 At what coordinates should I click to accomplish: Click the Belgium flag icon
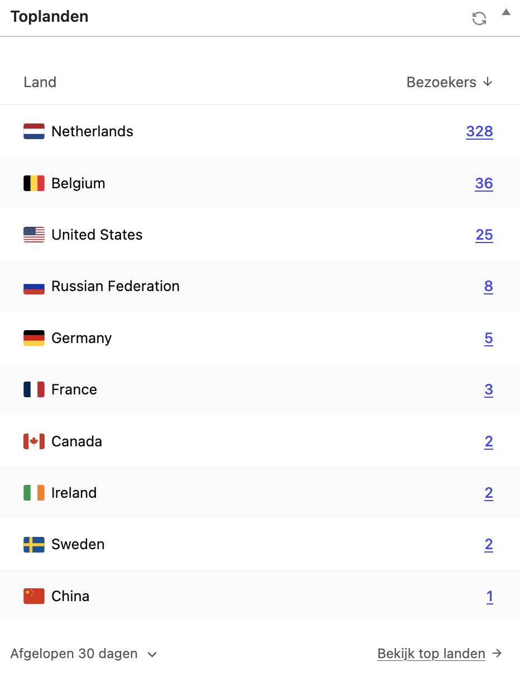click(34, 183)
